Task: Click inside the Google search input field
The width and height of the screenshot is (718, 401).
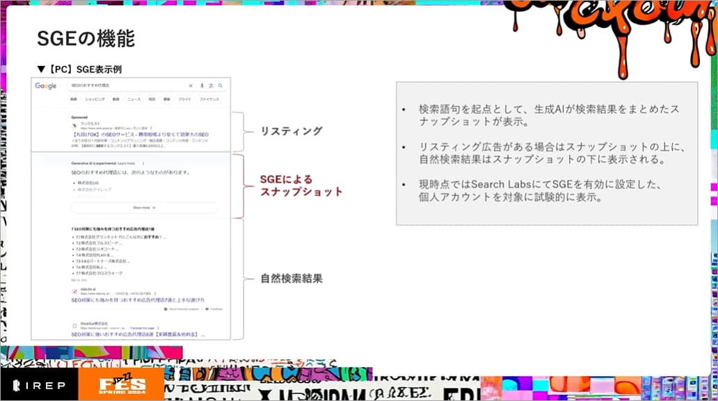Action: click(125, 86)
